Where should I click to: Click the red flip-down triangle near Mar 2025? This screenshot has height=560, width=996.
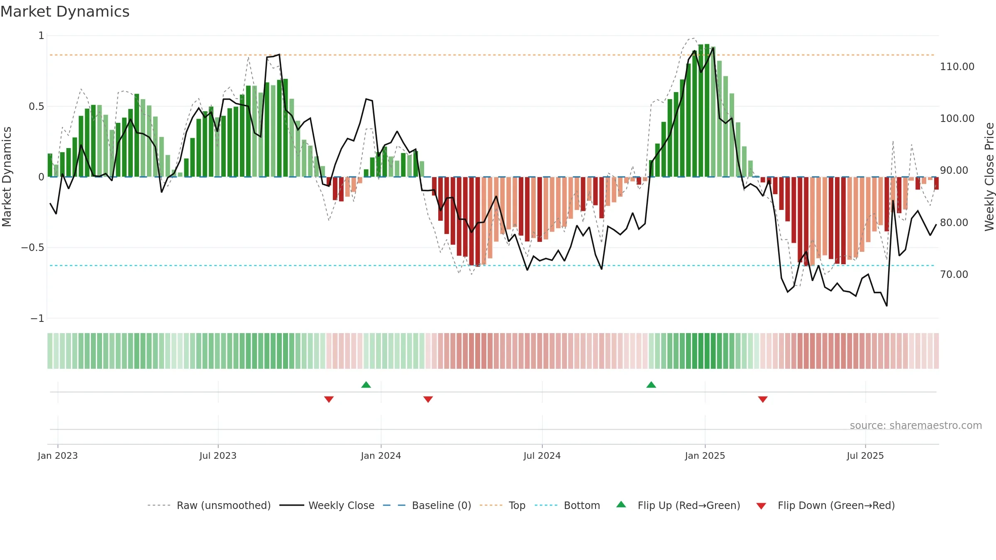click(x=763, y=399)
